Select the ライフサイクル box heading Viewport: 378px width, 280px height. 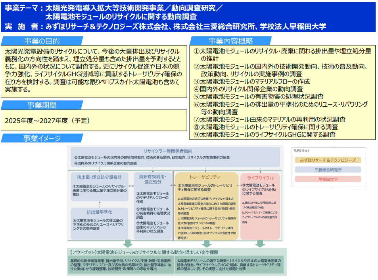[x=260, y=178]
